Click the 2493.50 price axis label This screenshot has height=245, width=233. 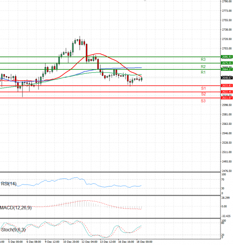coord(227,161)
